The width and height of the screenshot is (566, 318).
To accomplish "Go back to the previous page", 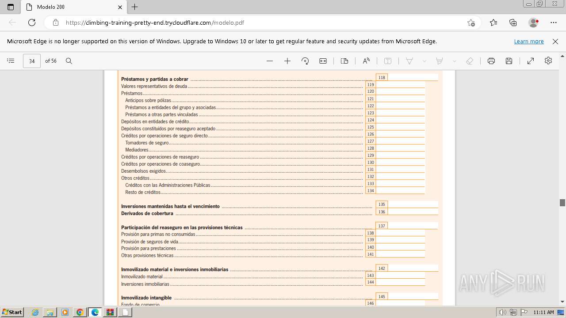I will [12, 23].
